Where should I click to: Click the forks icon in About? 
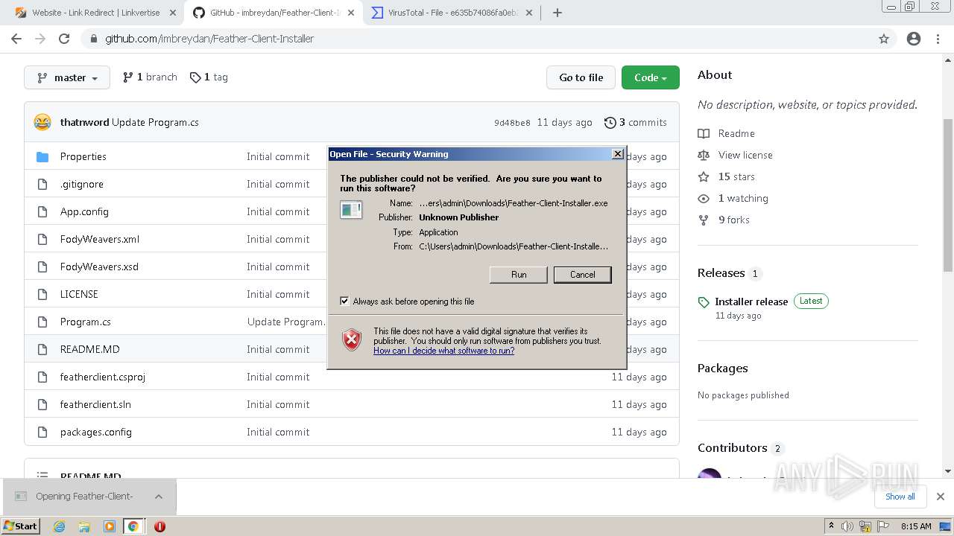click(704, 220)
